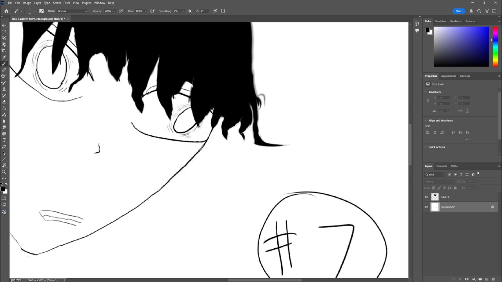Open the Paths tab
This screenshot has width=502, height=282.
pyautogui.click(x=454, y=166)
